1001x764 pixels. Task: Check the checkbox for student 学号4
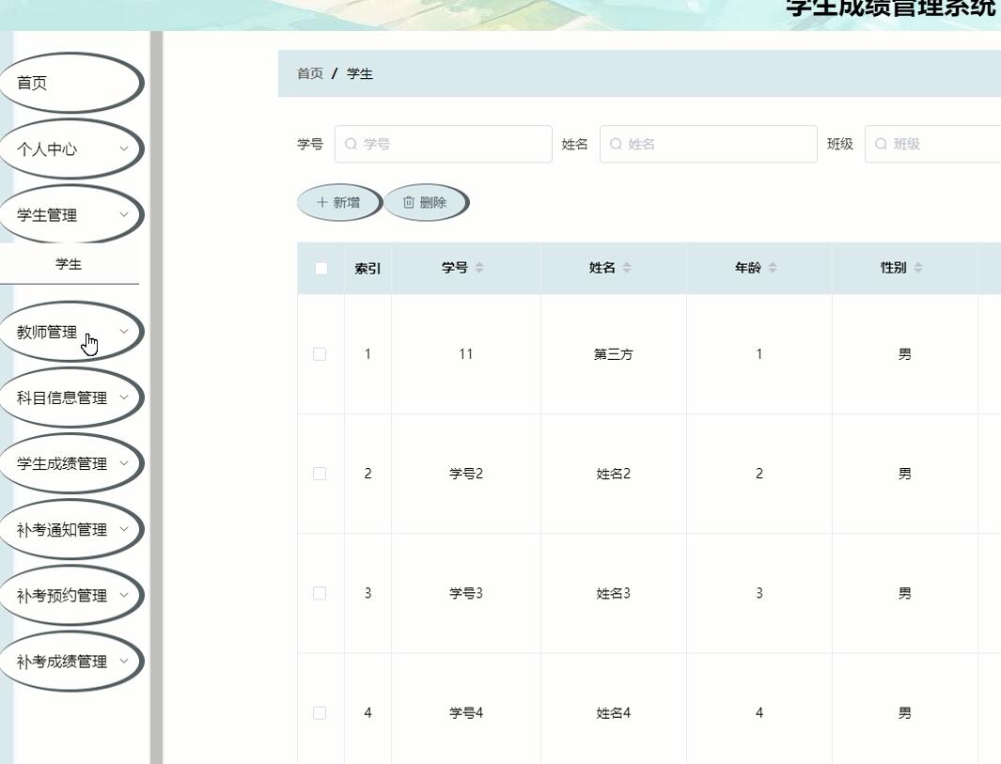pyautogui.click(x=320, y=712)
